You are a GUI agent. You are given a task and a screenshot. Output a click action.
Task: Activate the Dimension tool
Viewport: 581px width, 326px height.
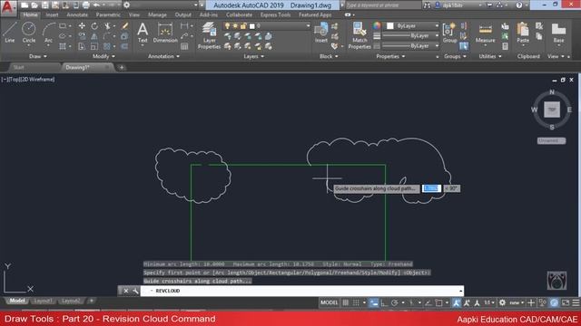pos(165,33)
